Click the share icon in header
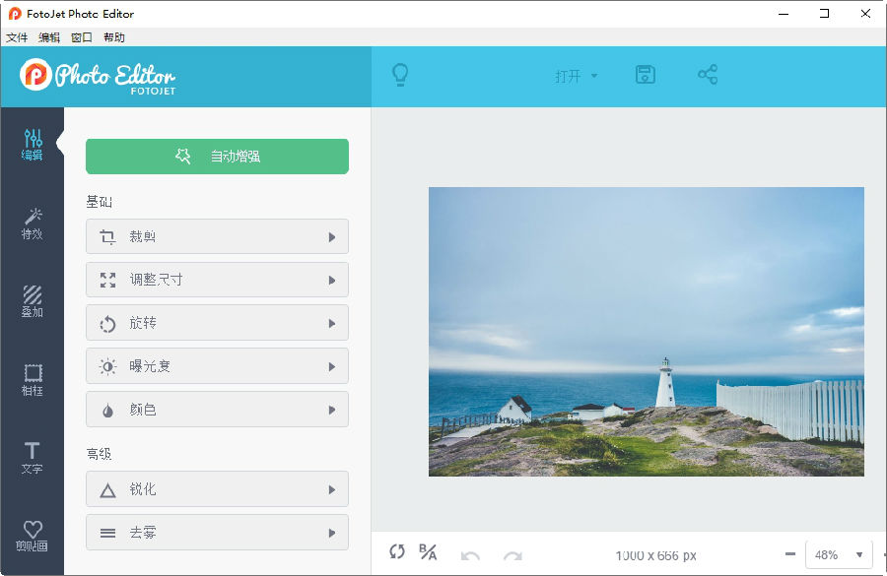 tap(708, 75)
